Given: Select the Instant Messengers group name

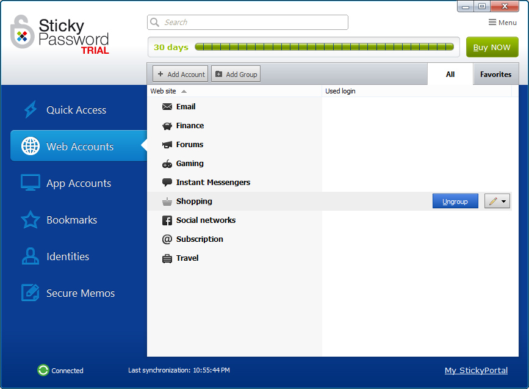Looking at the screenshot, I should tap(213, 183).
